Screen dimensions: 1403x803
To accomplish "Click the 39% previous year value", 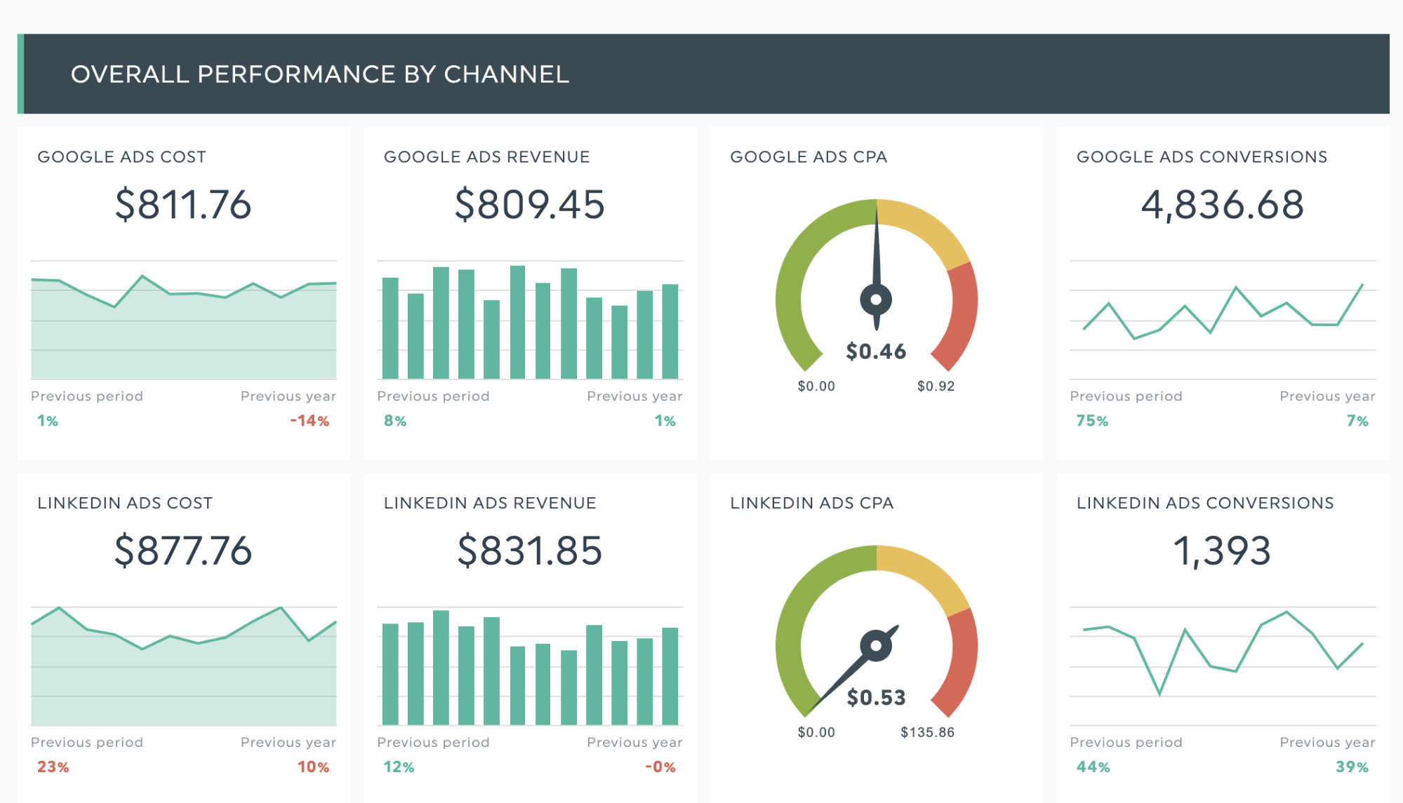I will click(1352, 767).
